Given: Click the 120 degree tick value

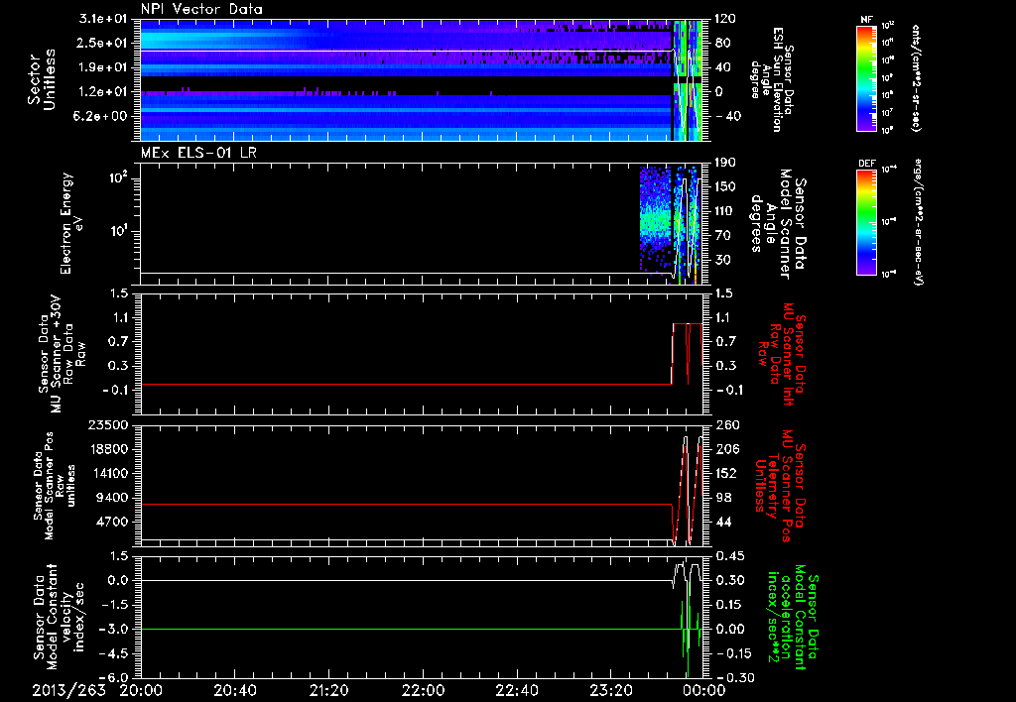Looking at the screenshot, I should click(725, 19).
